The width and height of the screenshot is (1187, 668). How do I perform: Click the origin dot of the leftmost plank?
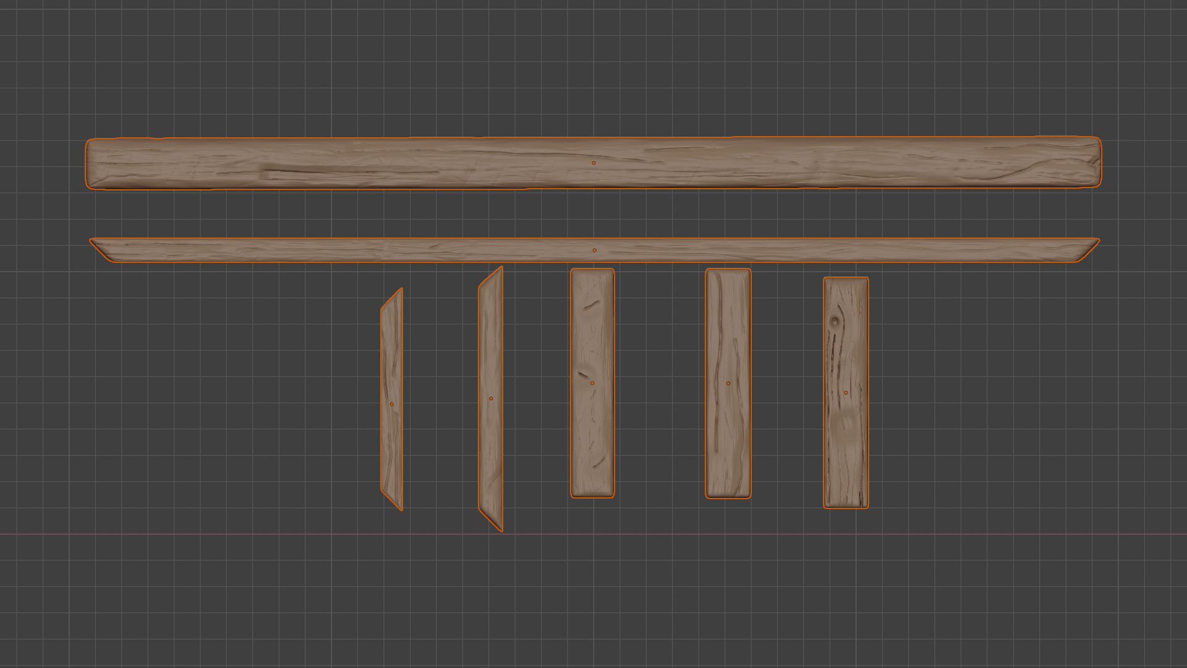tap(392, 405)
